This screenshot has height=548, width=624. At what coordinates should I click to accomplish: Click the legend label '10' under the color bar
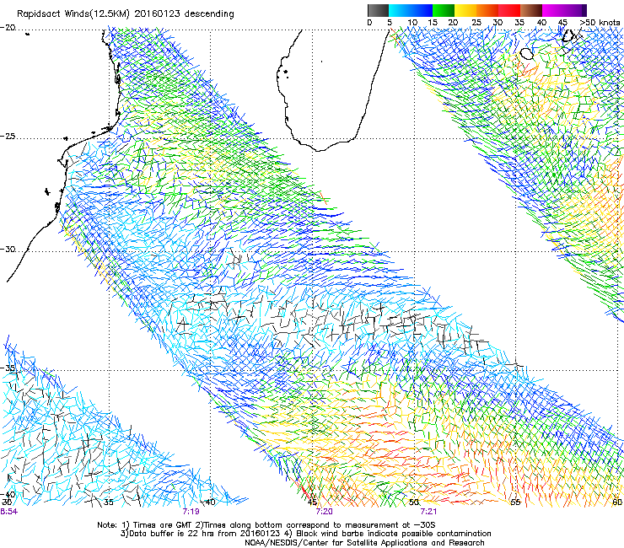412,23
